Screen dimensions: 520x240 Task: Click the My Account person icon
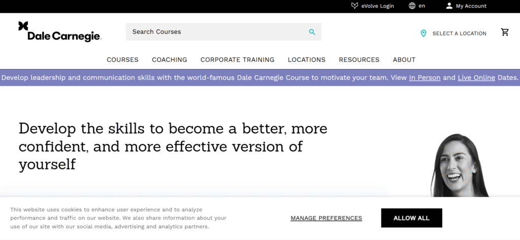coord(449,6)
